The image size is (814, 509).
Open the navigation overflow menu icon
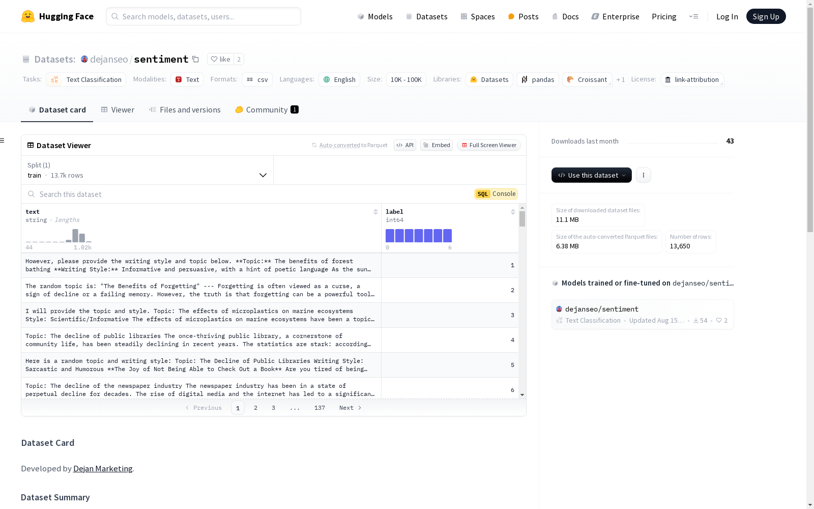[x=693, y=16]
